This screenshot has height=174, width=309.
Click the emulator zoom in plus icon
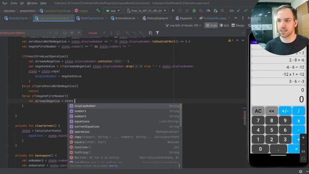303,137
